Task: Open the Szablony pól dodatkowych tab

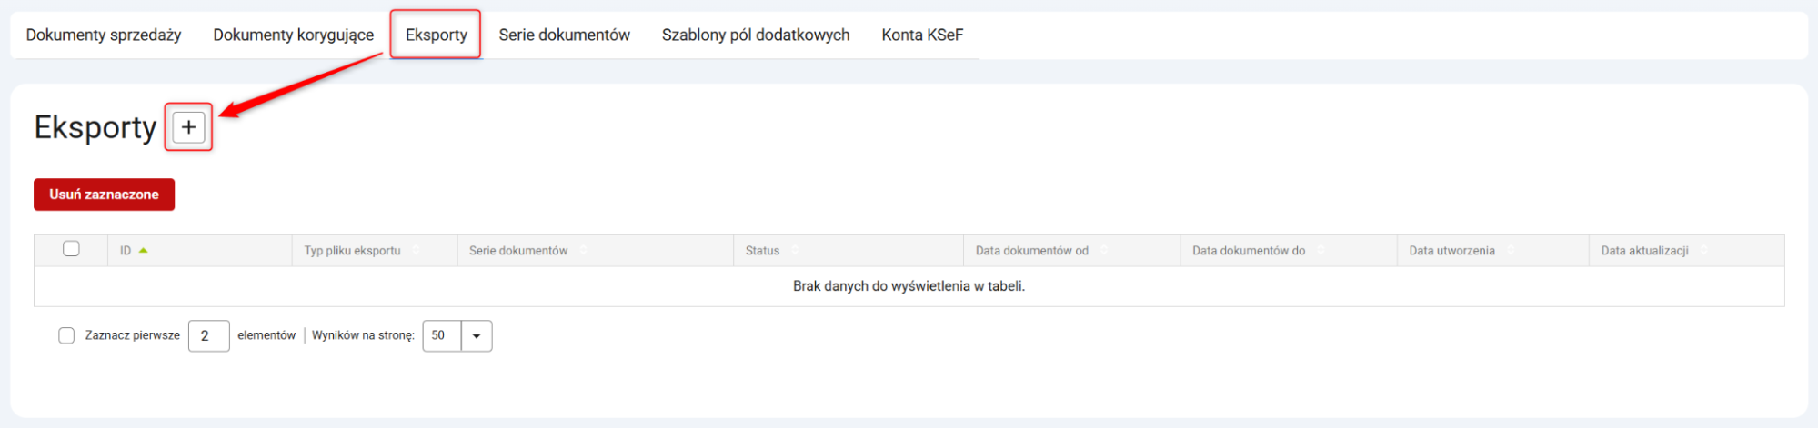Action: (x=755, y=35)
